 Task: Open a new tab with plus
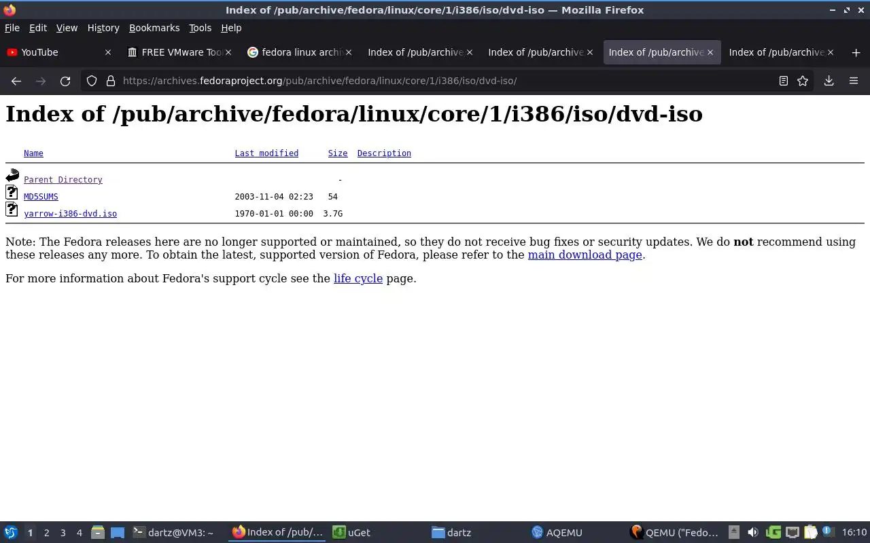click(x=856, y=52)
